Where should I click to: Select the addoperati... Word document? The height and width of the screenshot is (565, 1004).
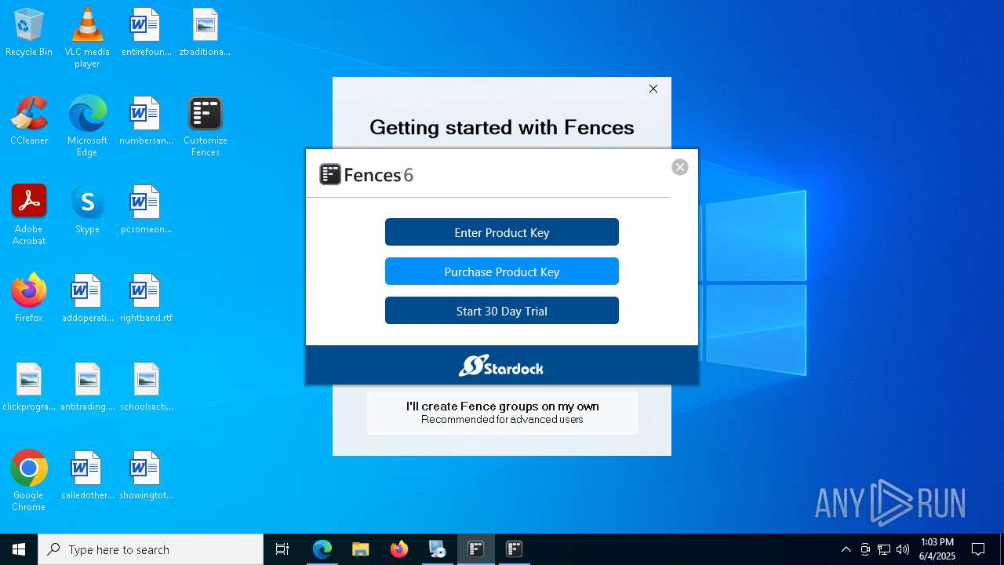tap(87, 299)
